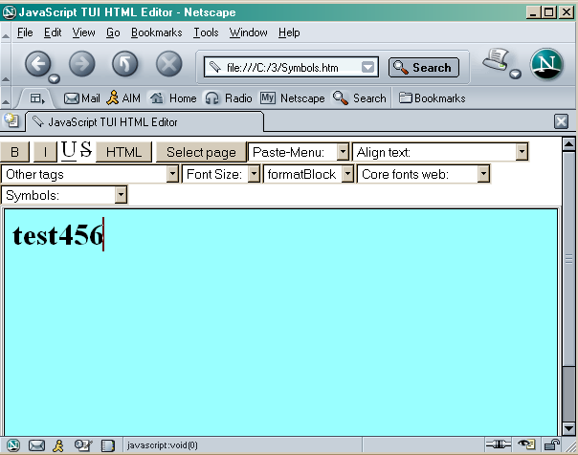Open the Edit menu
The width and height of the screenshot is (578, 455).
[x=53, y=32]
